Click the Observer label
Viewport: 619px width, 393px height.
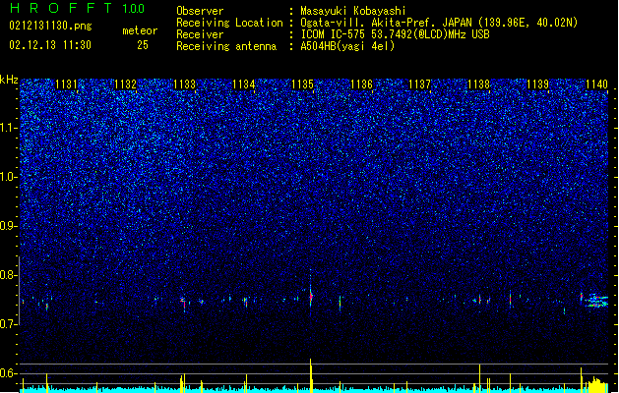200,11
